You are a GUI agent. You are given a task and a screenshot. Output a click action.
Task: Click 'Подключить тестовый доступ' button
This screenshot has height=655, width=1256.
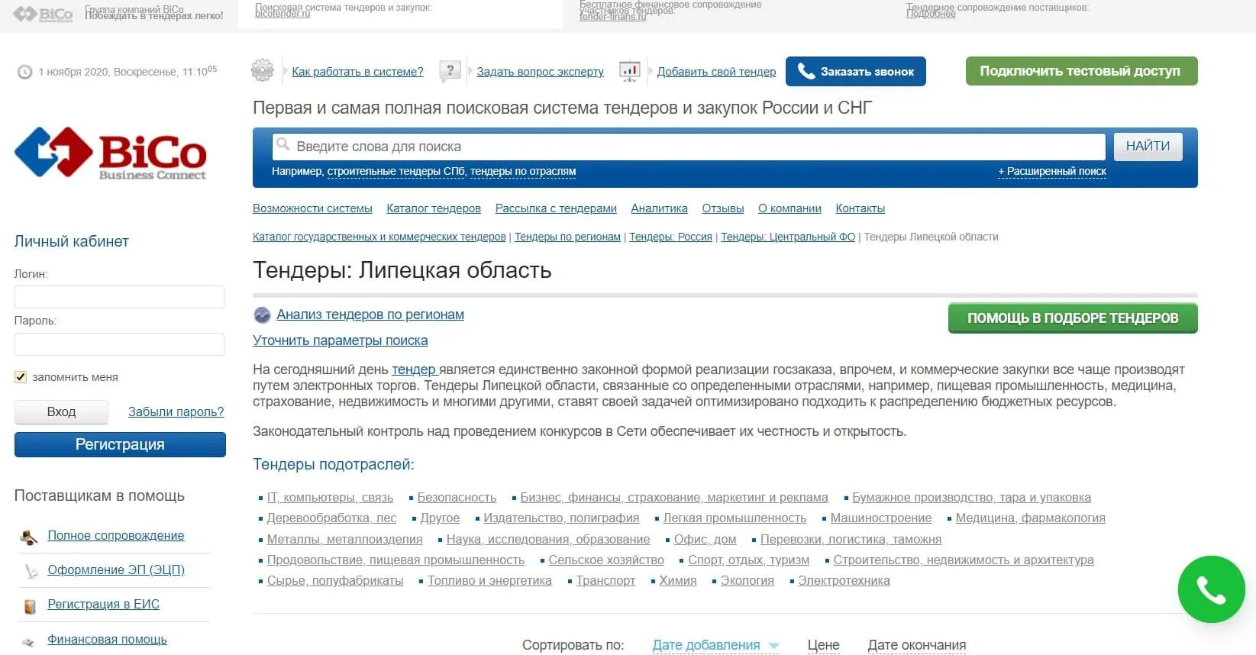click(1080, 71)
